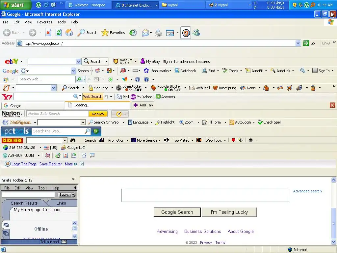Click the I'm Feeling Lucky button
The image size is (337, 253).
[229, 212]
